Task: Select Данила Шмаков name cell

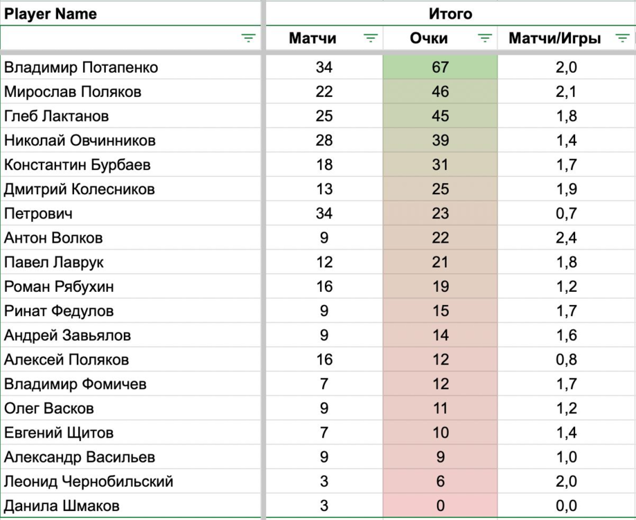Action: coord(62,506)
